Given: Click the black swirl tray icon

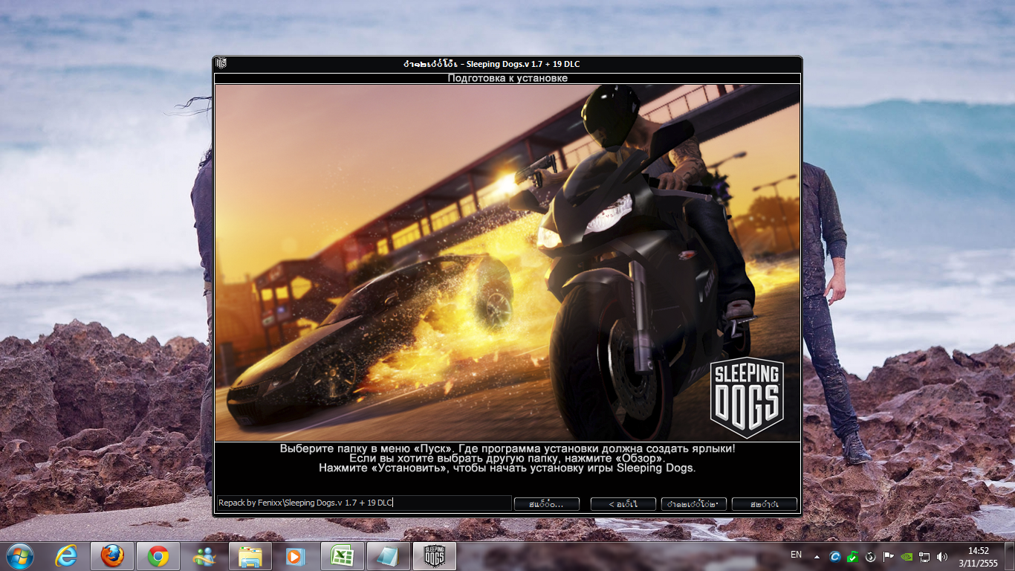Looking at the screenshot, I should [871, 556].
